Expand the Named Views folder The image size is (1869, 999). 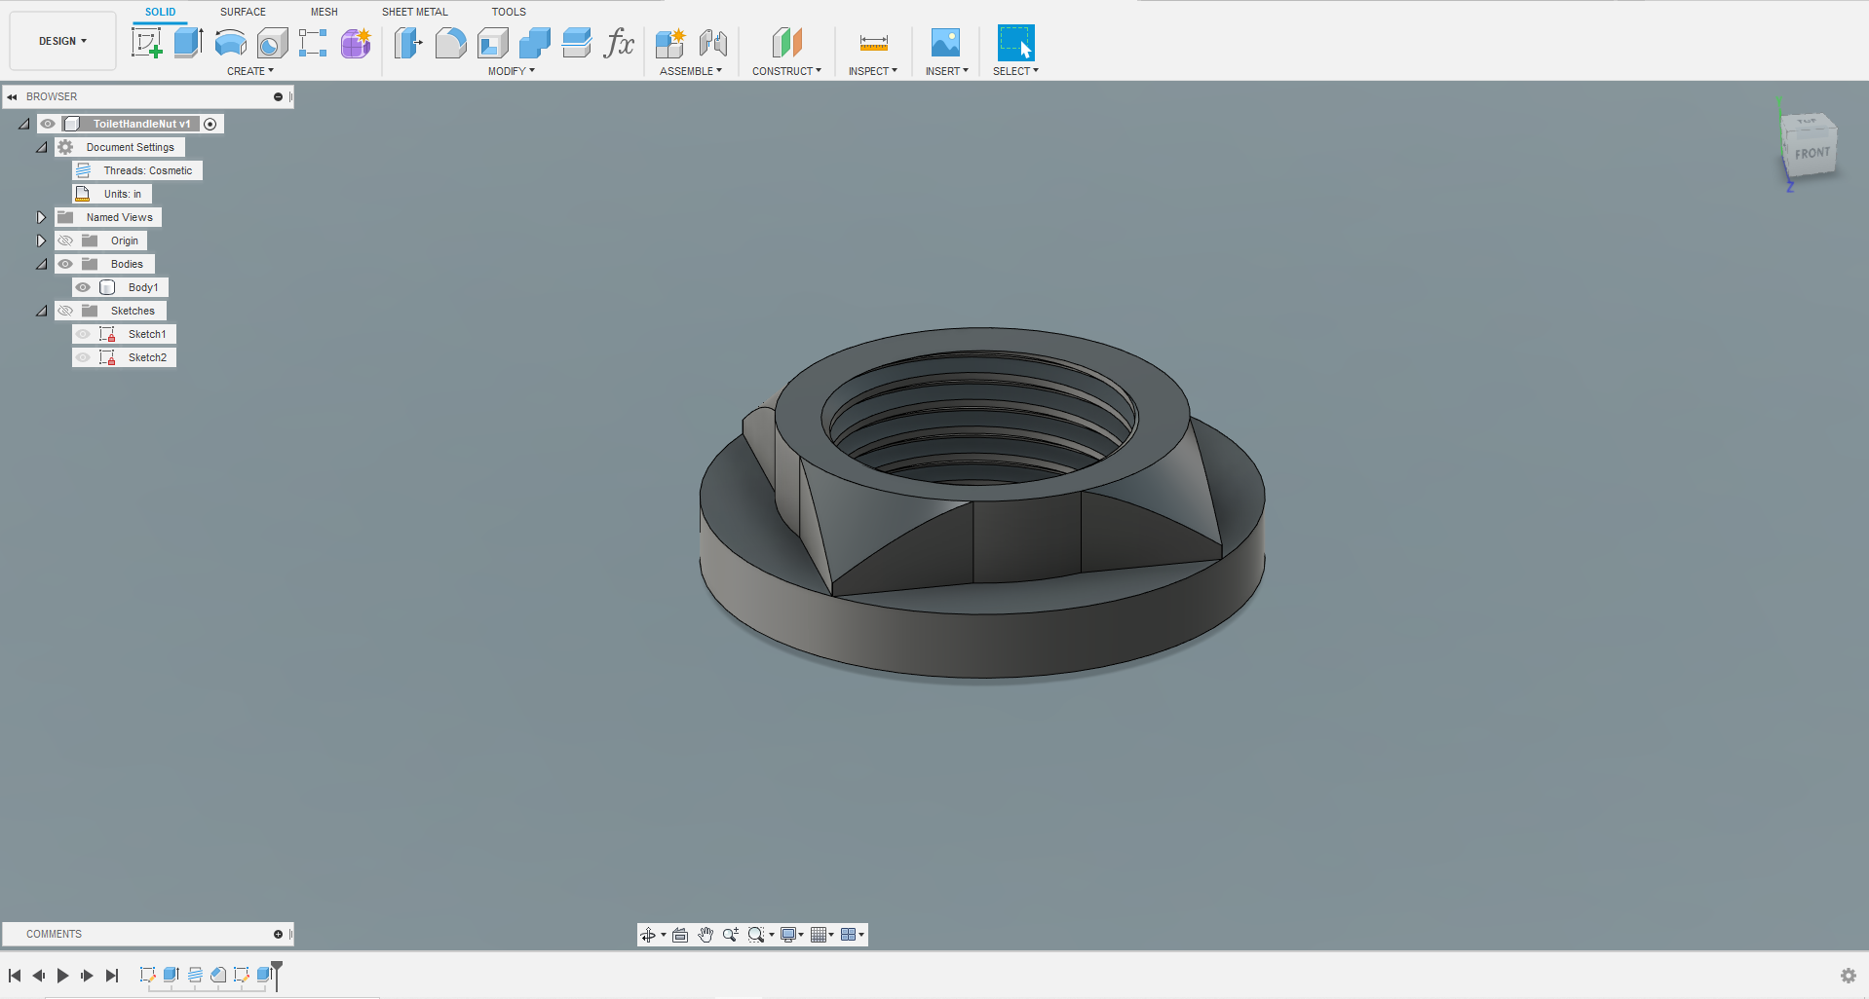tap(41, 217)
